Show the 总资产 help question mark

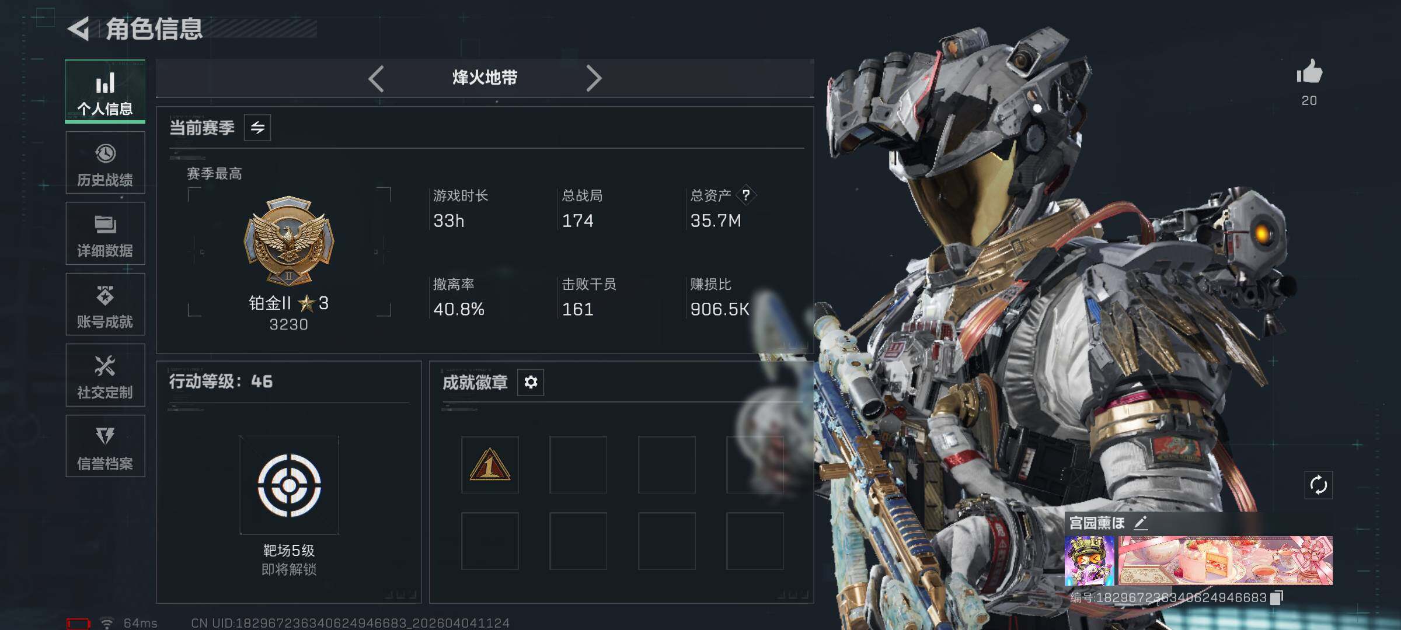coord(746,195)
